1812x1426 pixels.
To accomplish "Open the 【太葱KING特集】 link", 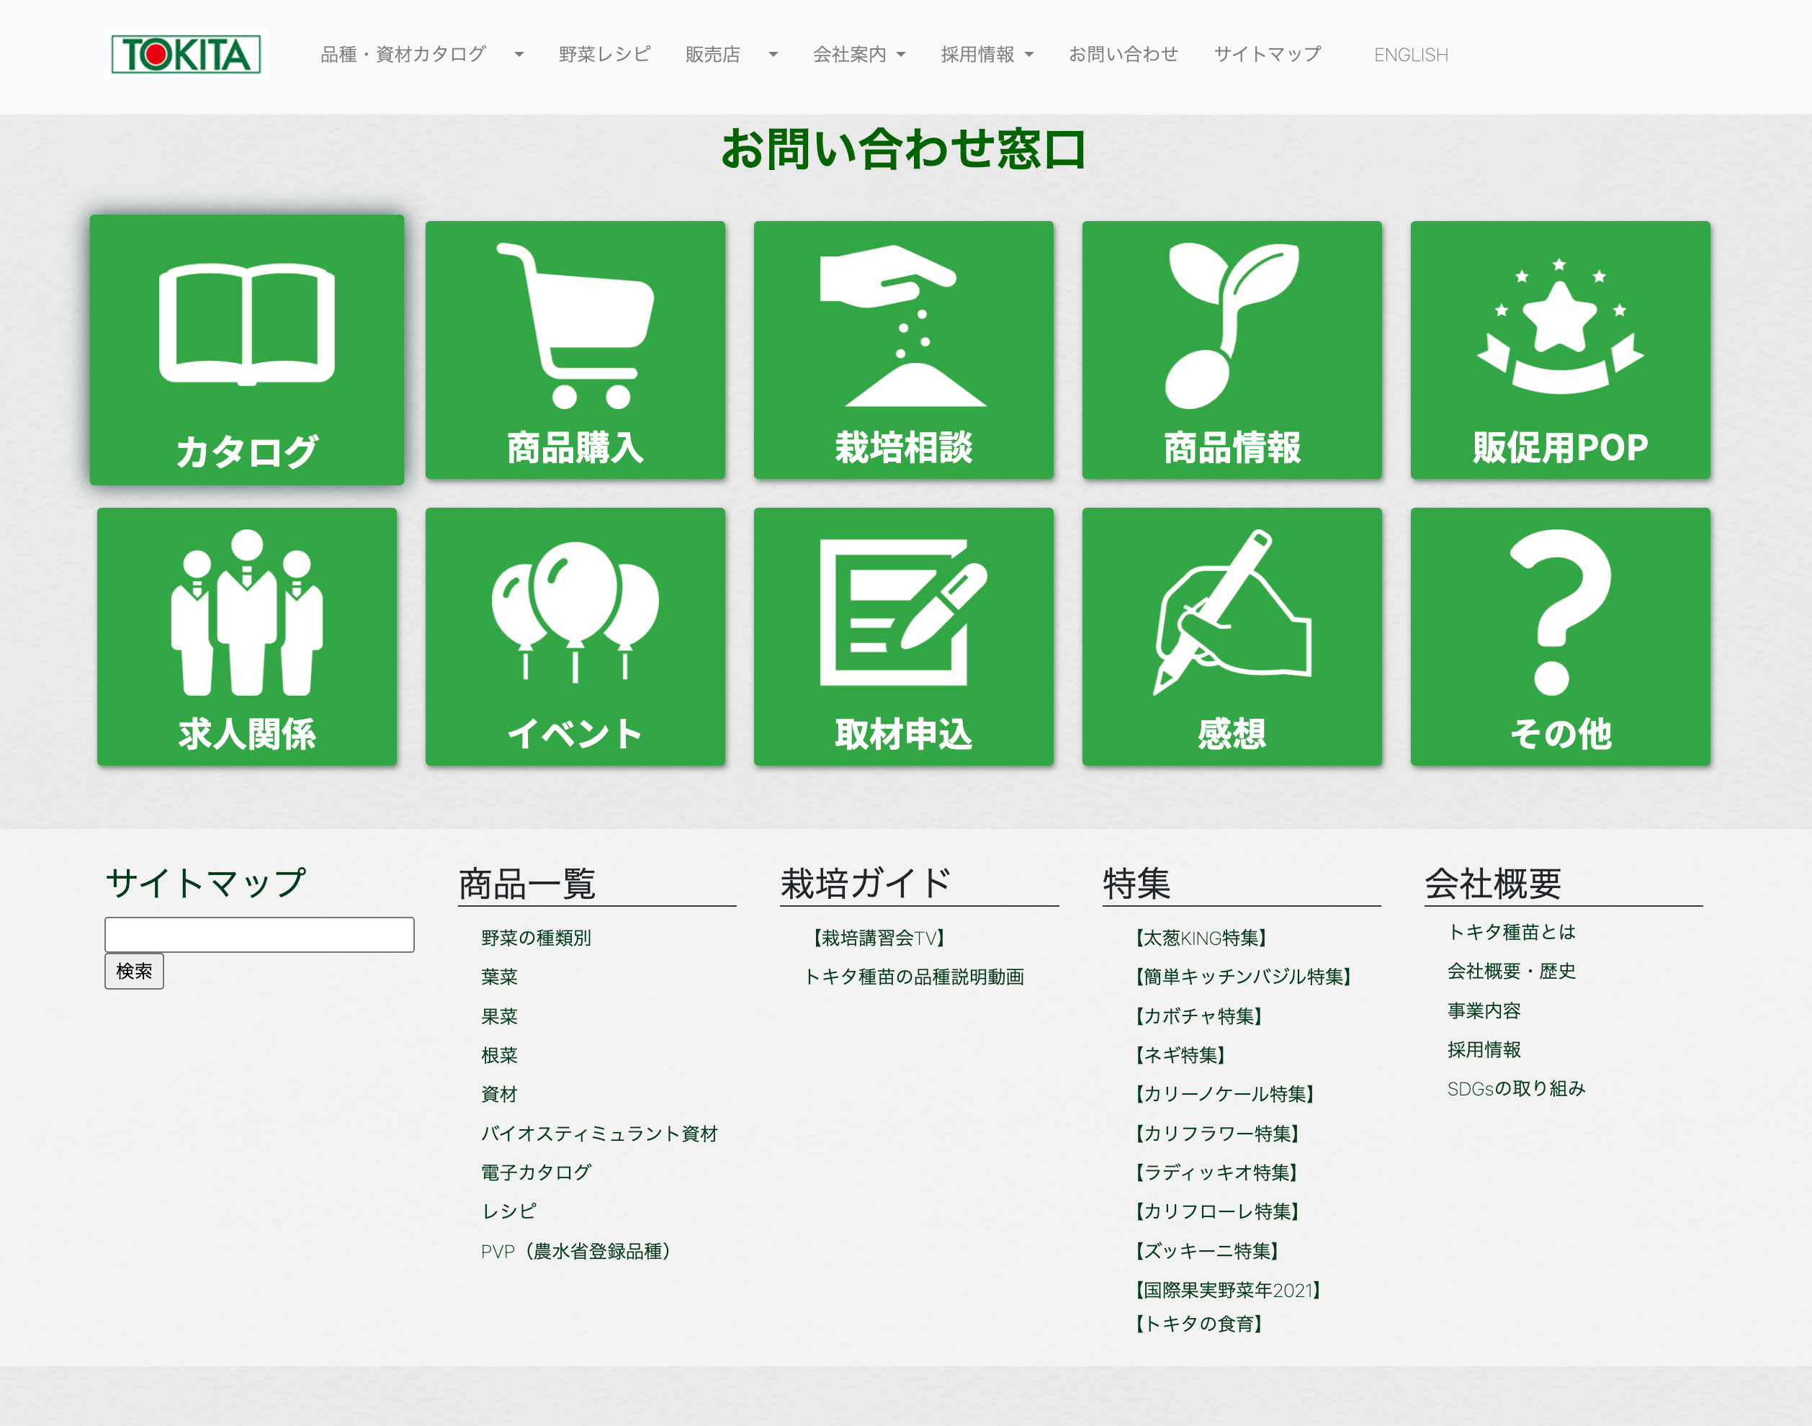I will [1201, 938].
